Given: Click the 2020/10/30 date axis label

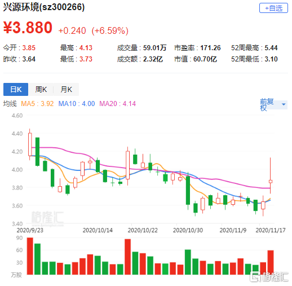Looking at the screenshot, I should (x=188, y=230).
